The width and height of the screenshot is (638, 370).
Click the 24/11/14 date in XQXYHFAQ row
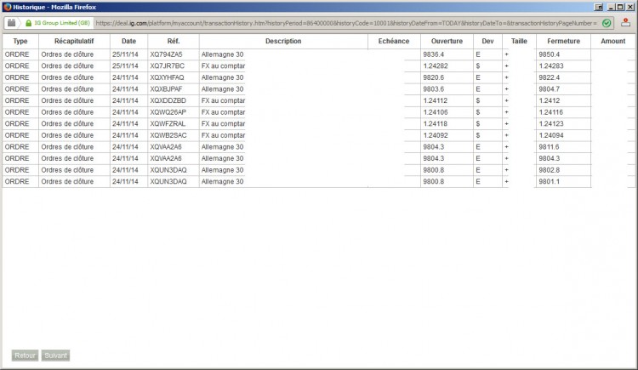tap(125, 77)
